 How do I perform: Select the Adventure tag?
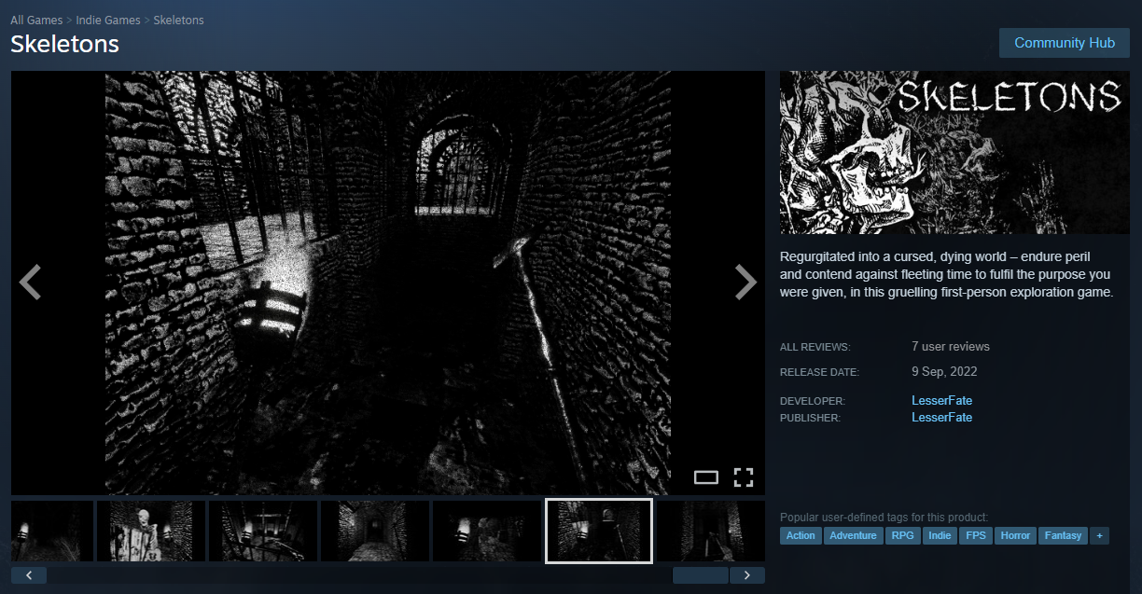tap(853, 535)
